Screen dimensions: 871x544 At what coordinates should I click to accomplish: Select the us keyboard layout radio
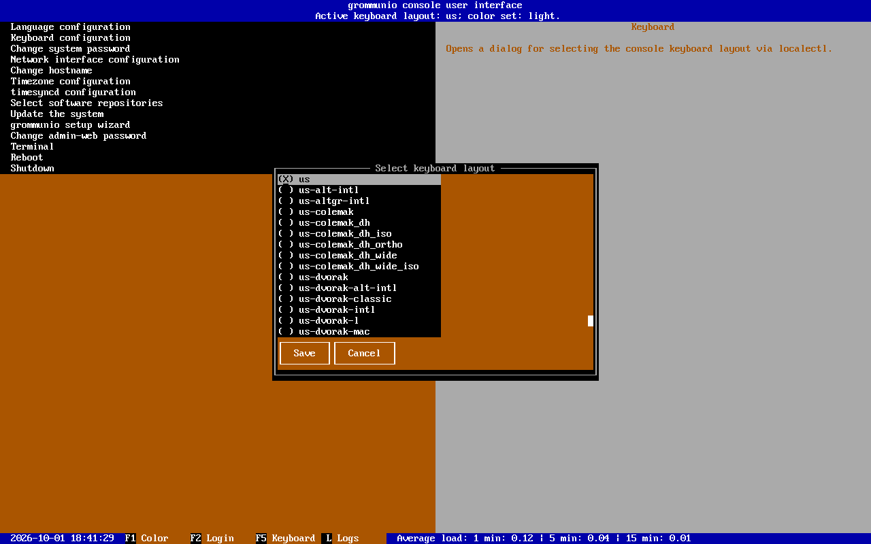click(x=359, y=180)
